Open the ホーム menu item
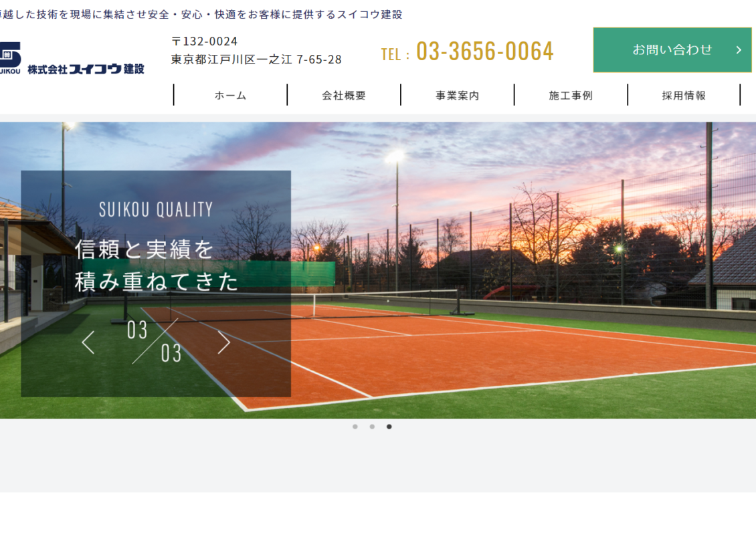This screenshot has width=756, height=535. coord(230,96)
